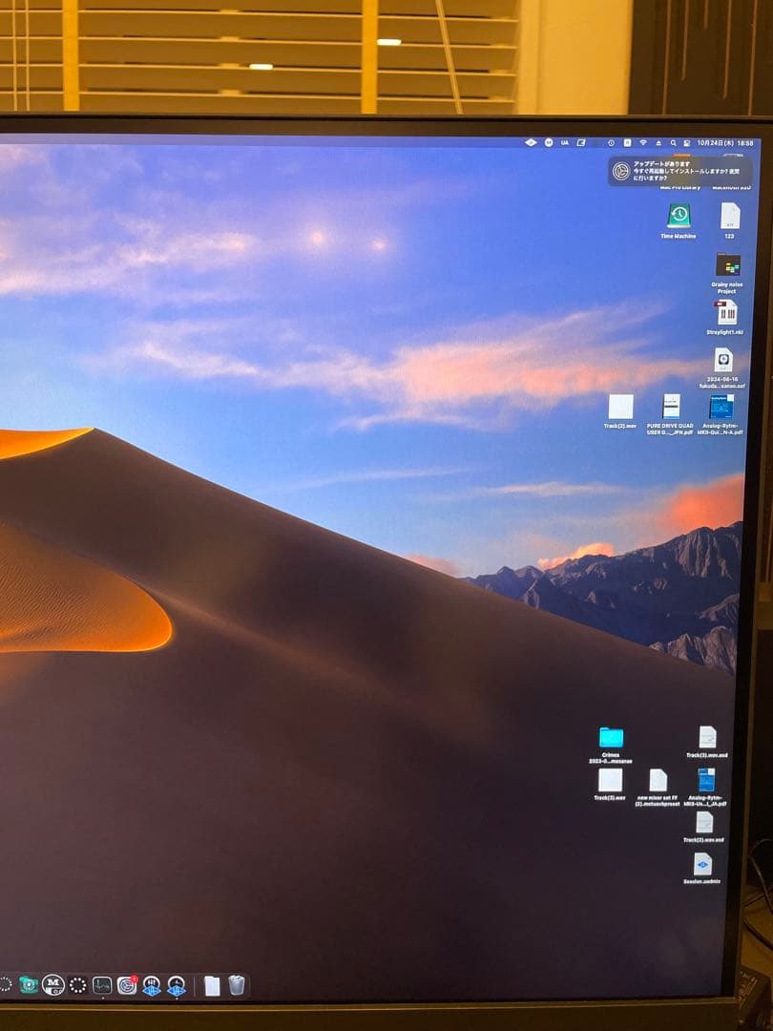Click the software update notification banner
The image size is (773, 1031).
coord(679,171)
